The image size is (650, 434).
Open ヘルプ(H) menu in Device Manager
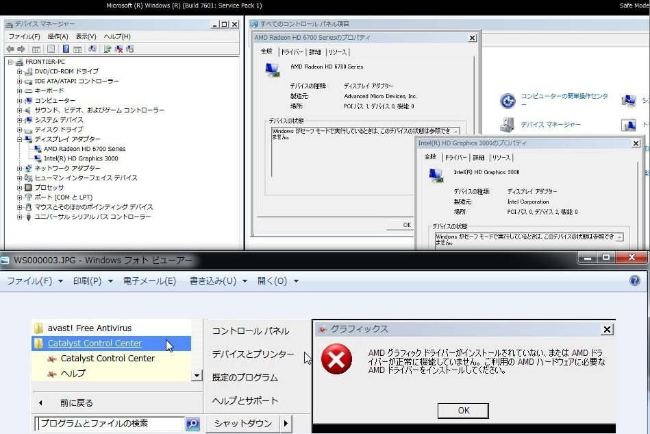coord(117,36)
